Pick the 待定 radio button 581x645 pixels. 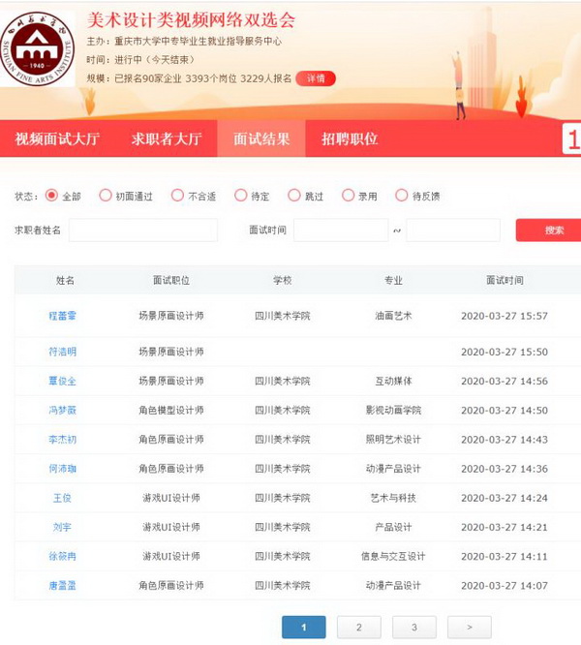tap(241, 196)
